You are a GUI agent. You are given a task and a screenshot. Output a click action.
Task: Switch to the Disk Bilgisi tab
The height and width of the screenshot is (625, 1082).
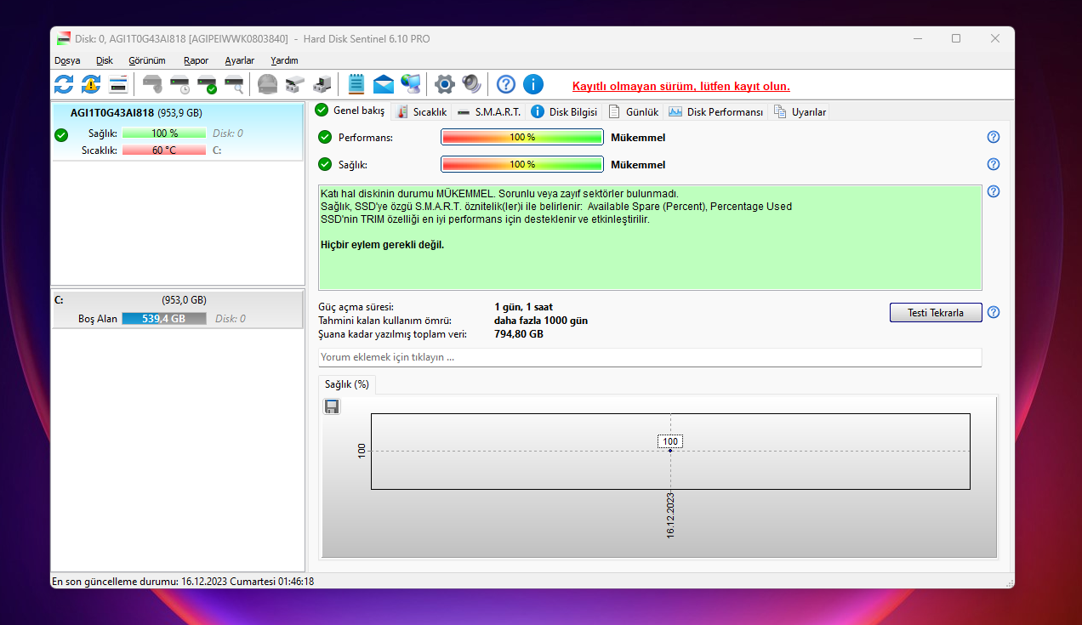(564, 111)
